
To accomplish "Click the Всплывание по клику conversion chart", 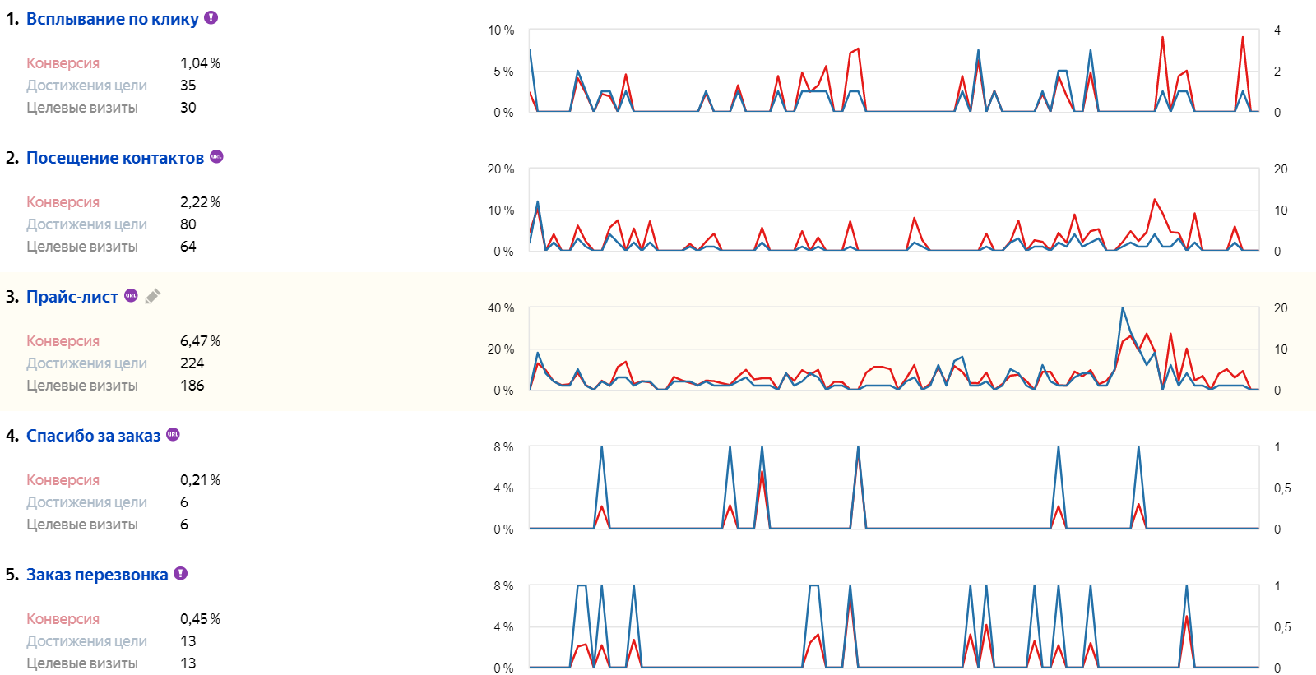I will tap(894, 71).
